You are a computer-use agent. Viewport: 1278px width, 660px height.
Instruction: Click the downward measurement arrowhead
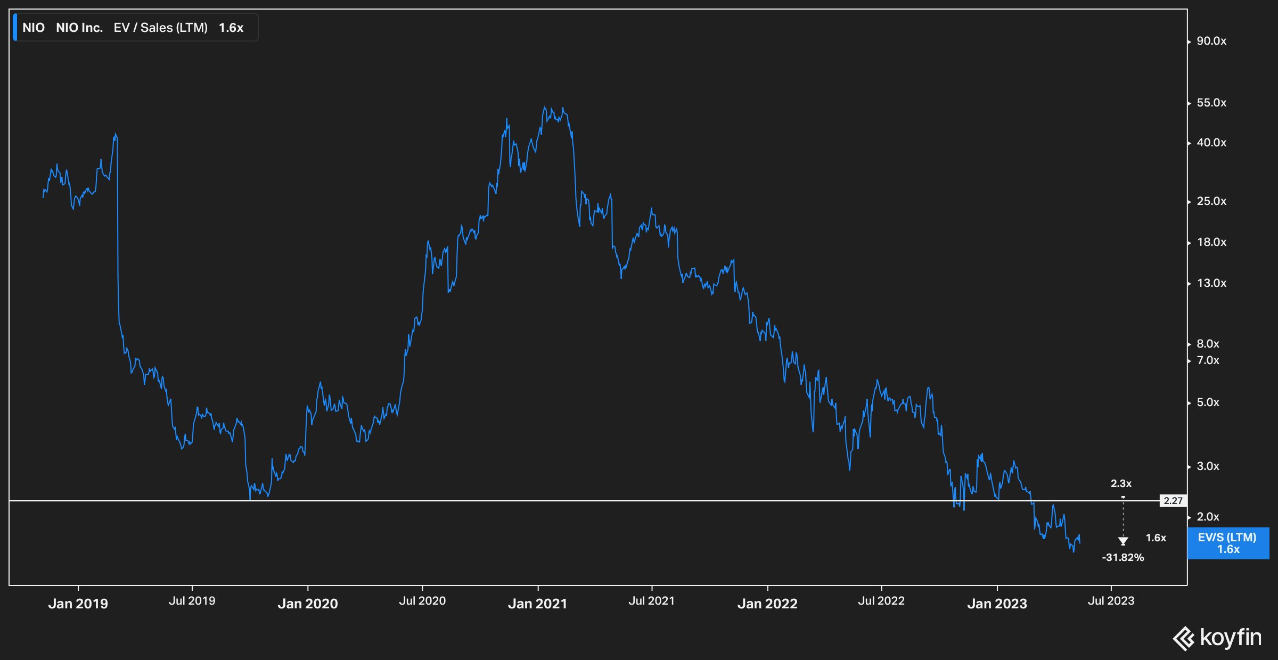point(1123,541)
